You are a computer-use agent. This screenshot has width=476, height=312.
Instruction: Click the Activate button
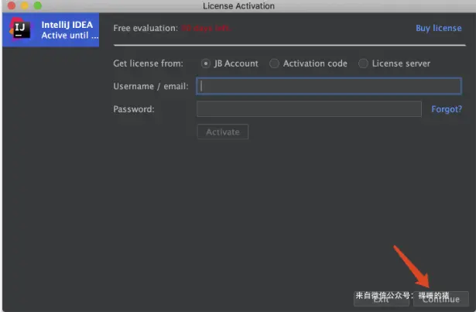tap(222, 132)
